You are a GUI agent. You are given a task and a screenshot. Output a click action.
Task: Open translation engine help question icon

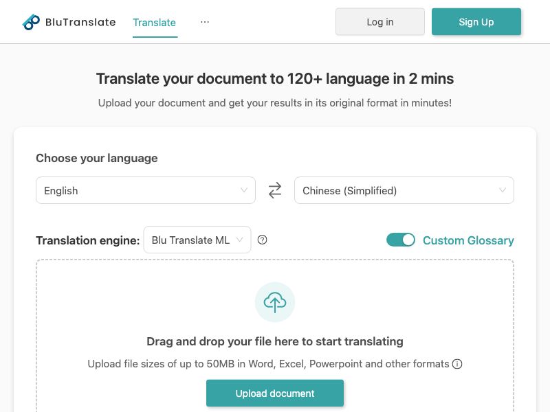coord(262,240)
